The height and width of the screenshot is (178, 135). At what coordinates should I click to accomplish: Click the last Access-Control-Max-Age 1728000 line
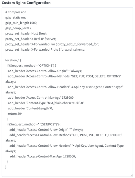tap(43, 156)
